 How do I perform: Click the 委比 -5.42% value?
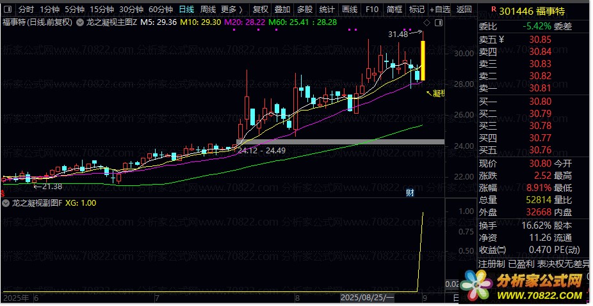click(x=537, y=26)
